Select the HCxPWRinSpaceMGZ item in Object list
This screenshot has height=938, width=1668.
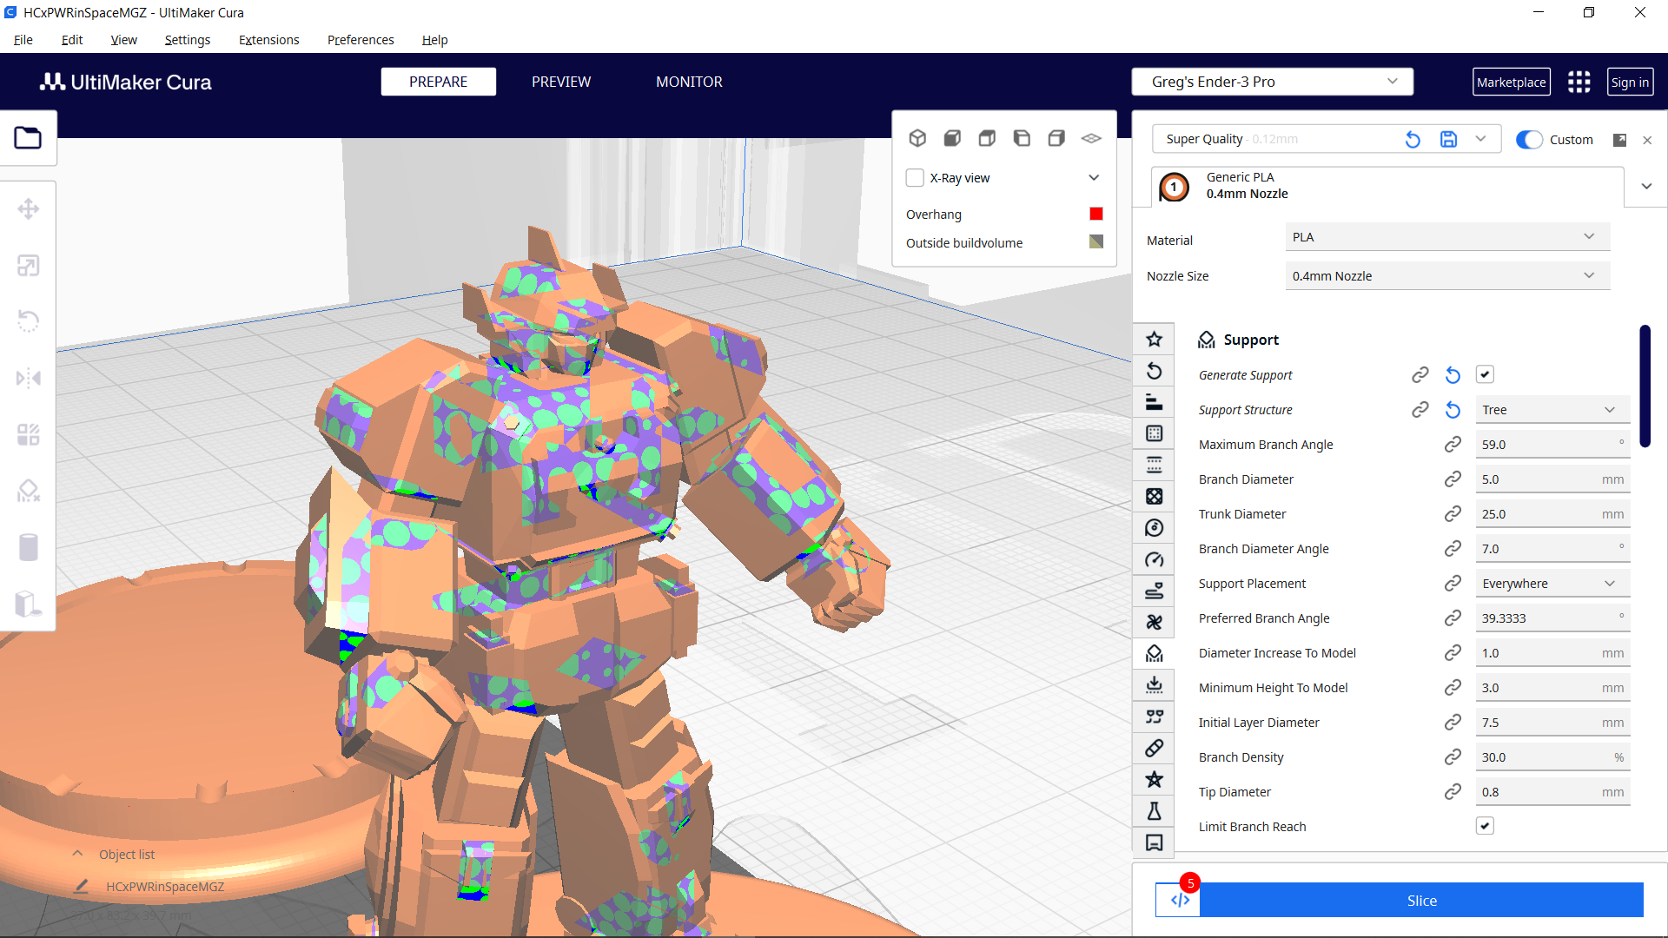click(165, 886)
